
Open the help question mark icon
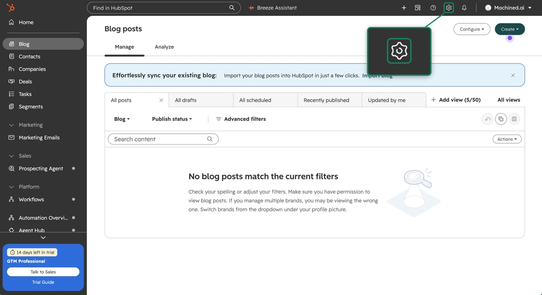point(433,8)
